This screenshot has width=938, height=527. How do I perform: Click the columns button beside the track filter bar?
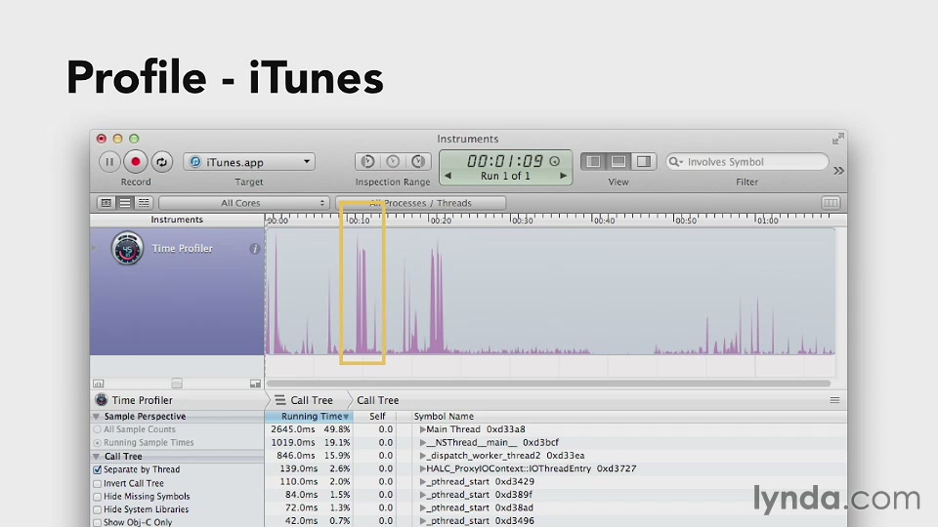click(831, 203)
